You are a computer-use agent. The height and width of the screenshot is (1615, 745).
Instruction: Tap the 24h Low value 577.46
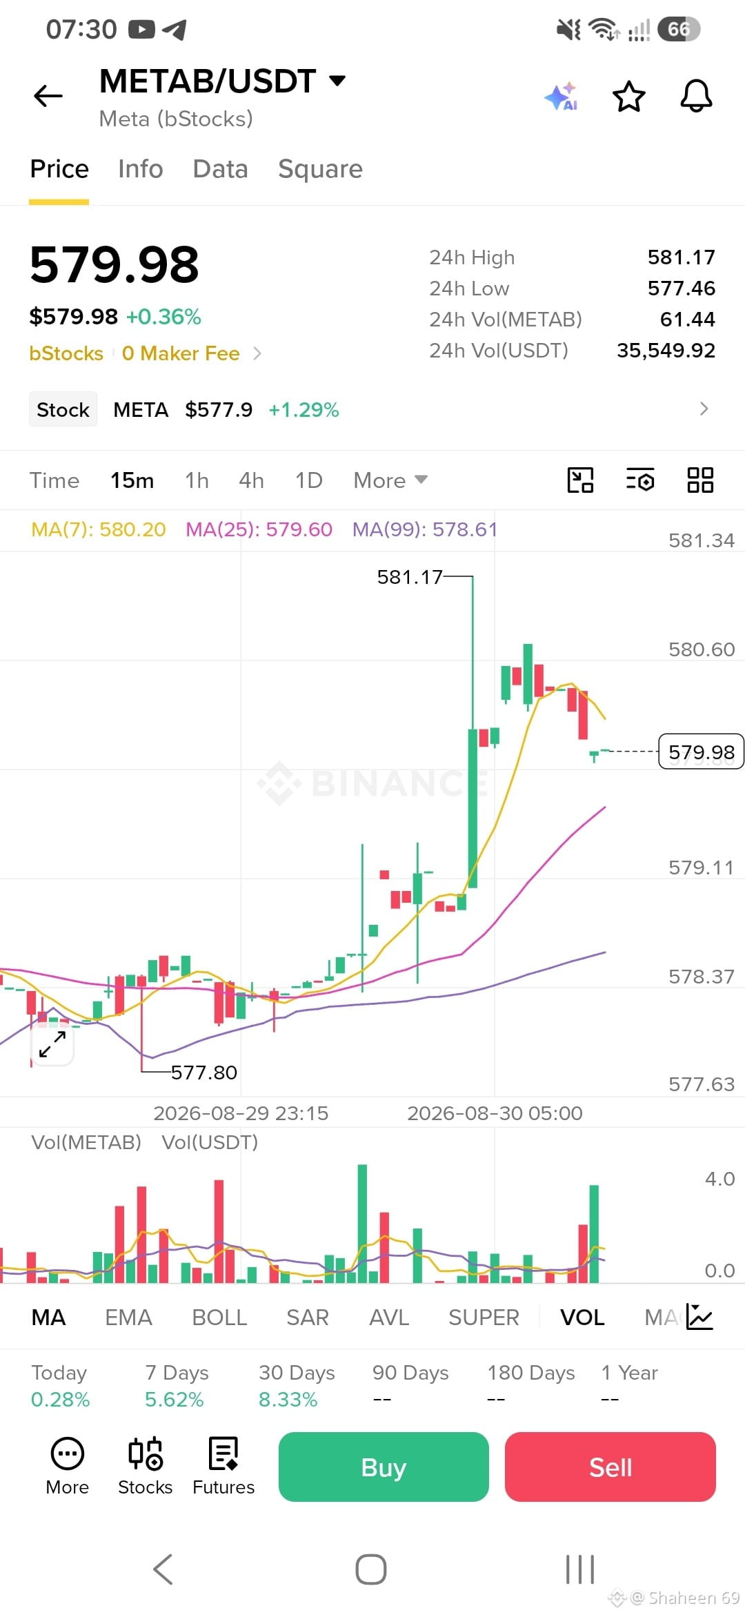[x=682, y=288]
